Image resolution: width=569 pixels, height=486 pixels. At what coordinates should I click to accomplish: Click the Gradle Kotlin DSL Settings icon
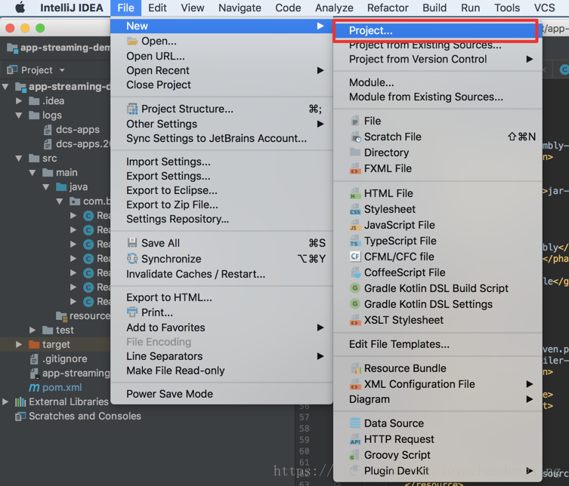(x=355, y=304)
